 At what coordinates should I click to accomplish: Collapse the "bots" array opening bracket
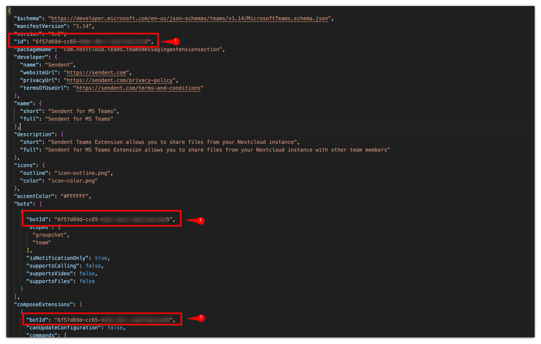(41, 204)
